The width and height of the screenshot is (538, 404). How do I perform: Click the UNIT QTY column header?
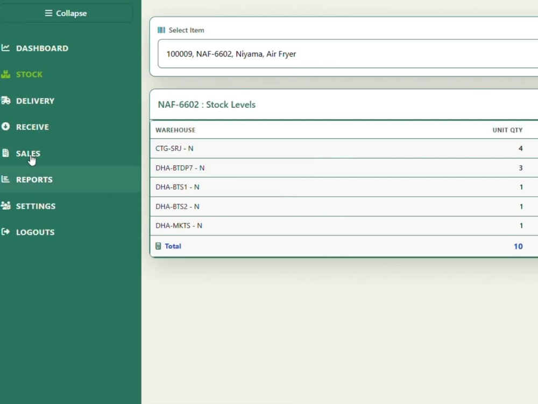pos(507,130)
